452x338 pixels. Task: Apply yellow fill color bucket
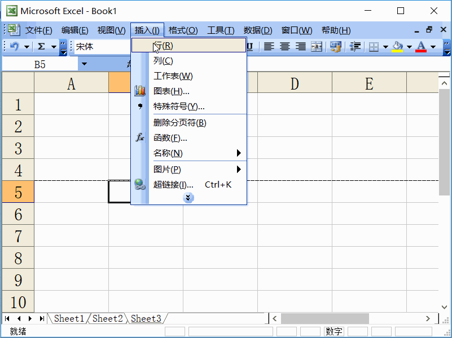[x=397, y=47]
